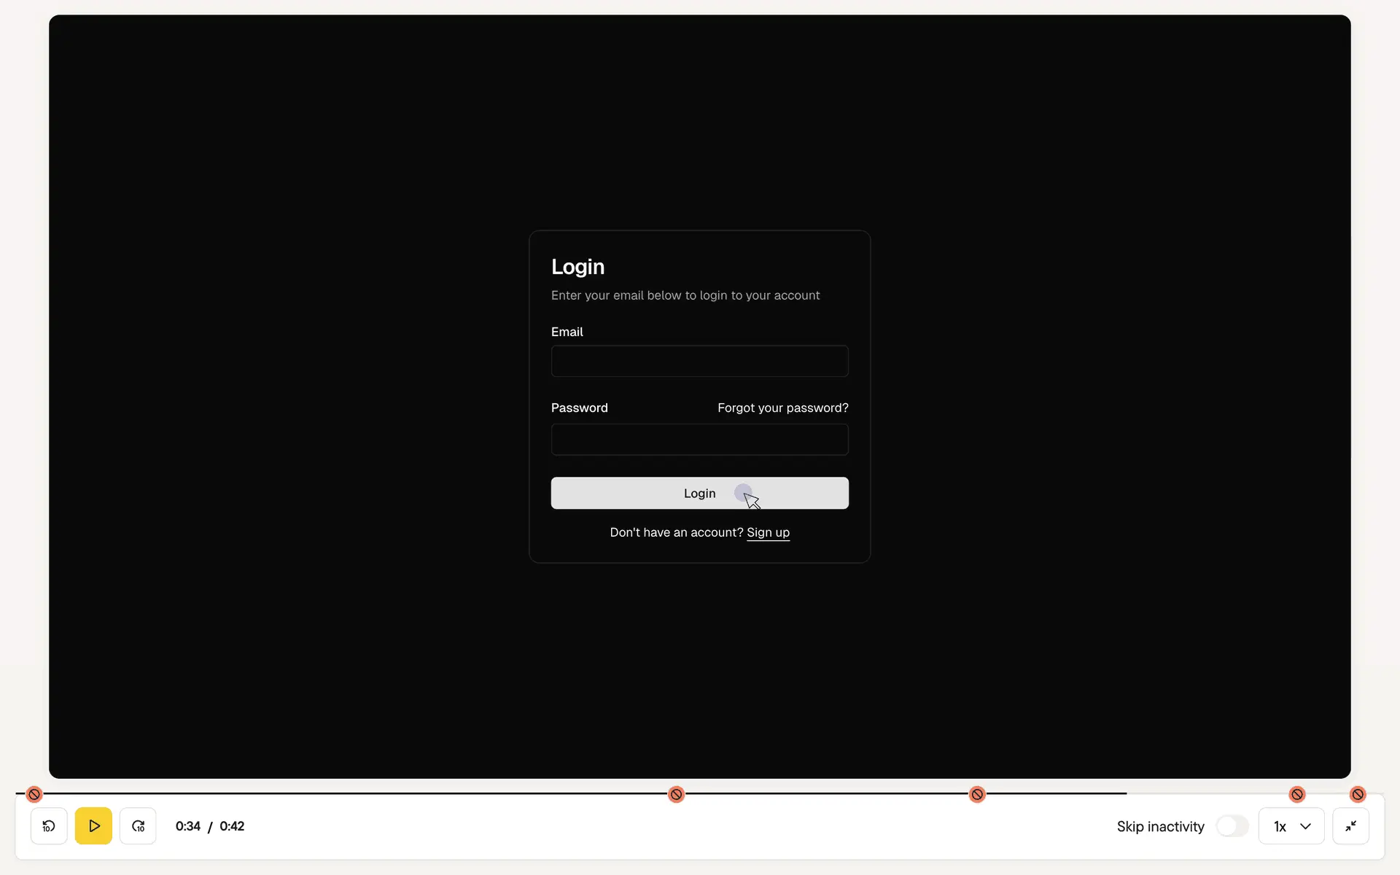Jump to the last error marker at the timeline end
Image resolution: width=1400 pixels, height=875 pixels.
[1357, 794]
